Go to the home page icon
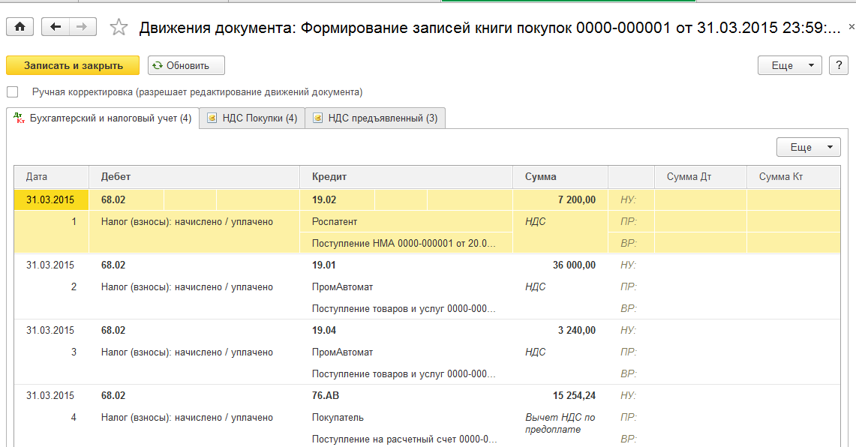Screen dimensions: 856x447 (20, 27)
